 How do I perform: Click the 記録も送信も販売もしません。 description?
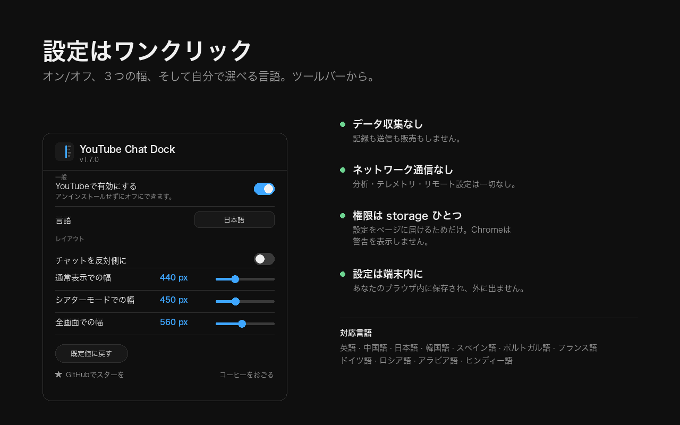click(x=409, y=139)
